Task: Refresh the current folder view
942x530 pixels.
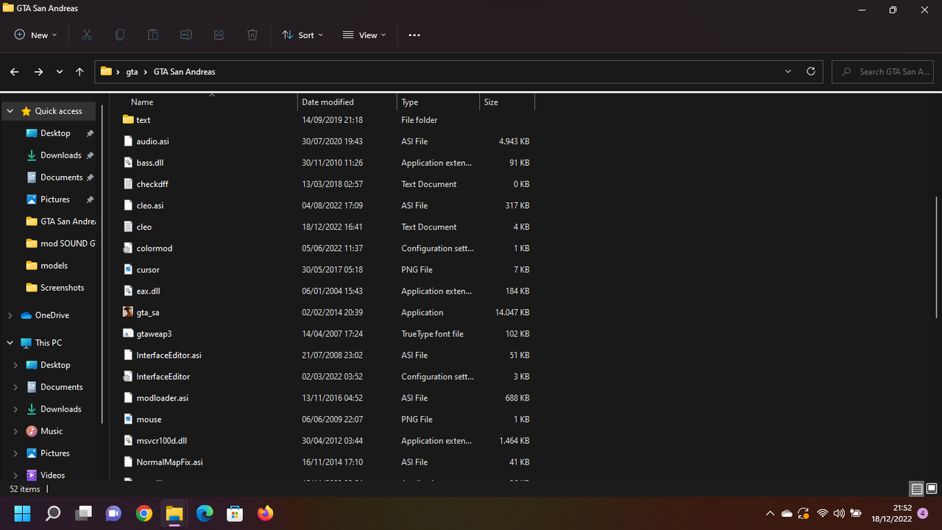Action: [x=811, y=71]
